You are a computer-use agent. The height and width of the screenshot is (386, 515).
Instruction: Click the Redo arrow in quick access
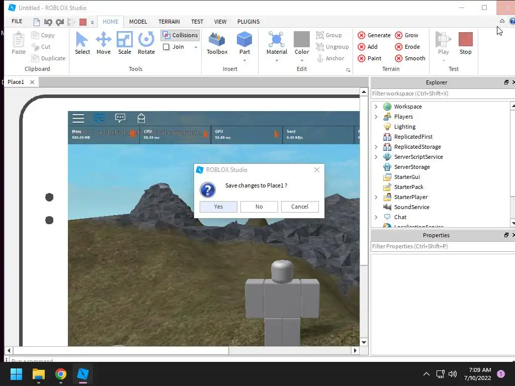[x=60, y=22]
